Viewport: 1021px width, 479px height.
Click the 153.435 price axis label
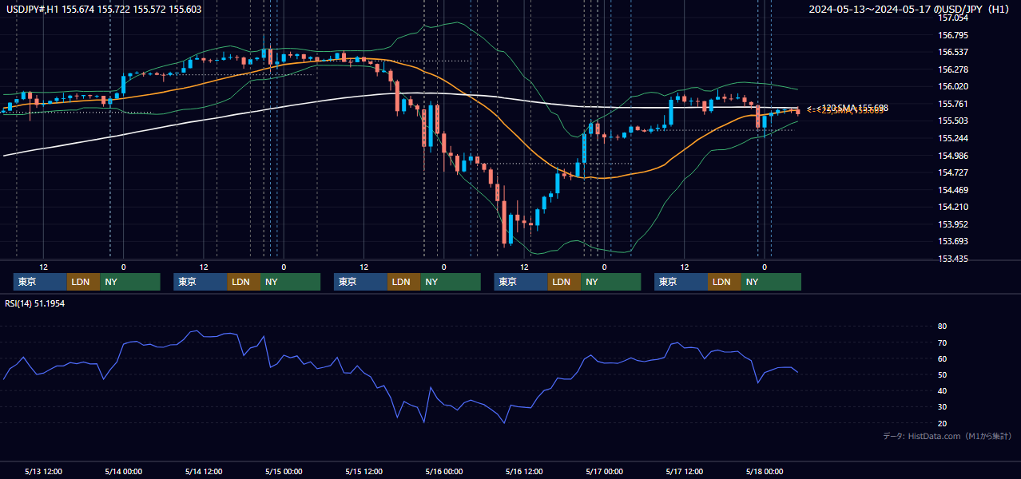click(953, 259)
